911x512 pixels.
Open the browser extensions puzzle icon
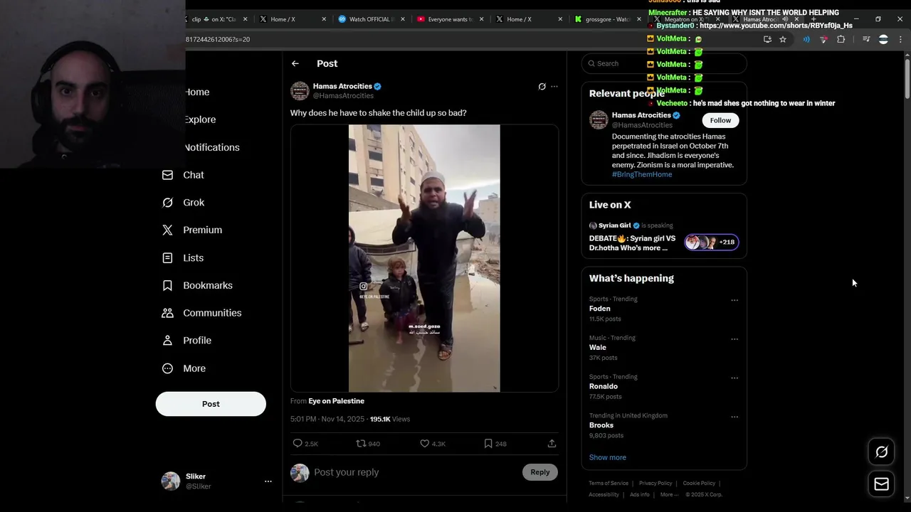841,40
